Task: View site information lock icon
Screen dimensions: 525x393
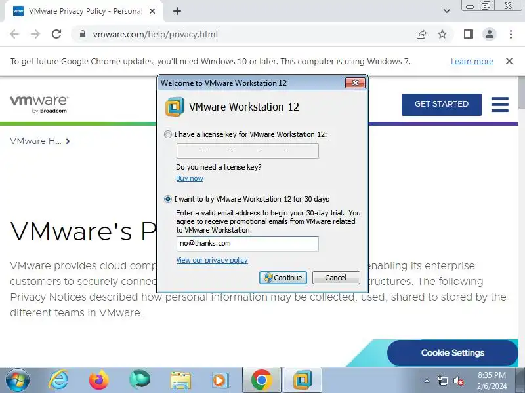Action: click(83, 34)
